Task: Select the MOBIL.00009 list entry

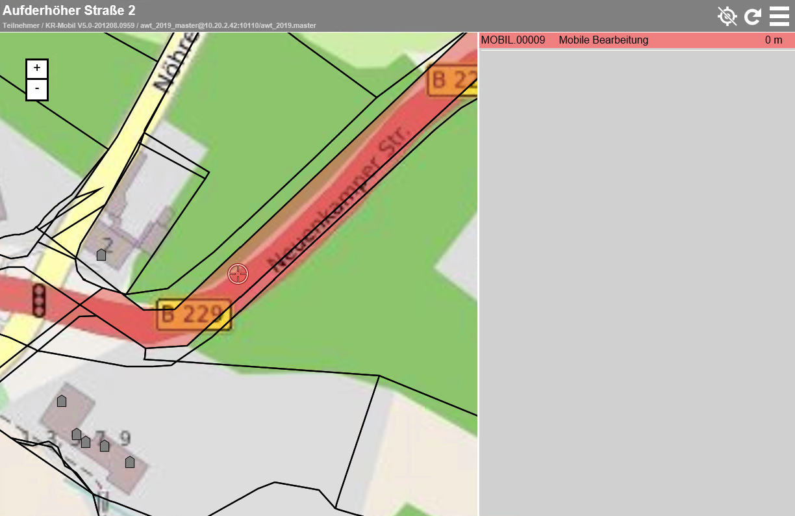Action: coord(512,40)
